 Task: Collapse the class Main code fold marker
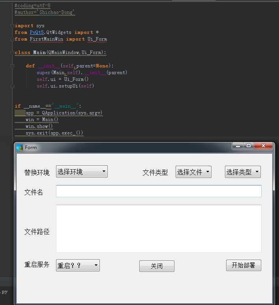click(12, 52)
